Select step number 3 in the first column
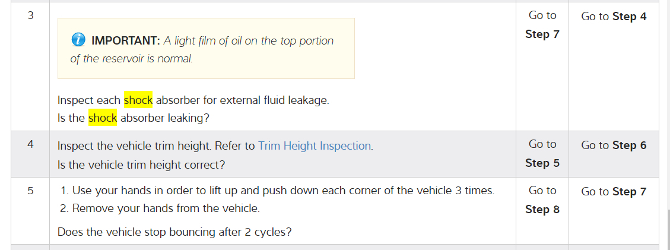Screen dimensions: 670x250 pyautogui.click(x=30, y=16)
